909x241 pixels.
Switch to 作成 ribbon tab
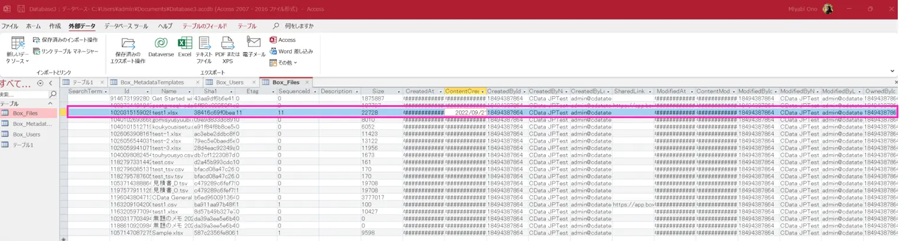click(x=55, y=26)
